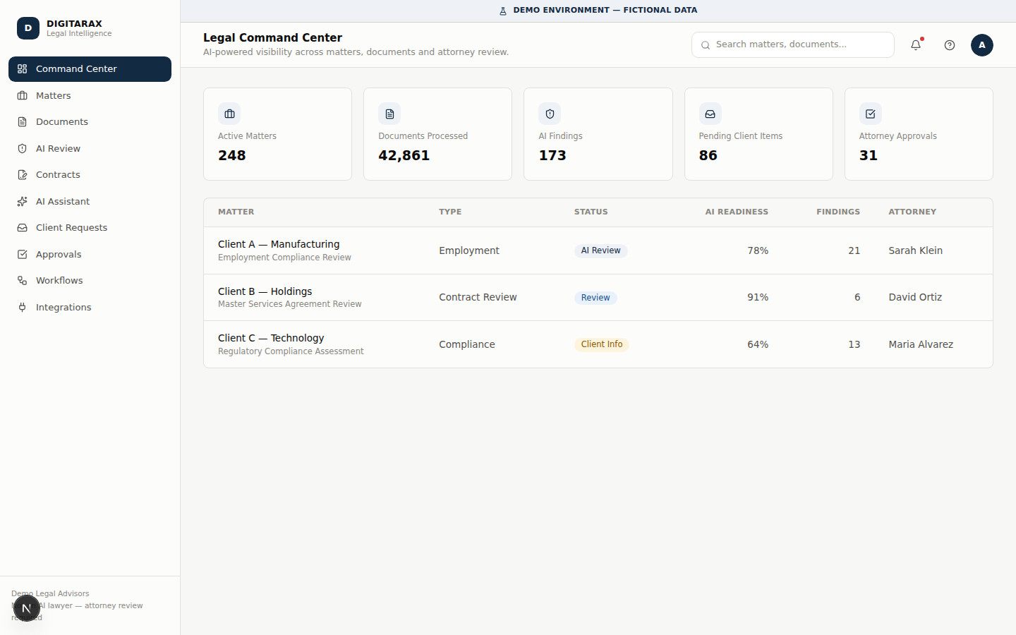Open the user avatar A menu
1016x635 pixels.
pyautogui.click(x=982, y=45)
